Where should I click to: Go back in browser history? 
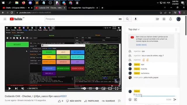(3, 13)
